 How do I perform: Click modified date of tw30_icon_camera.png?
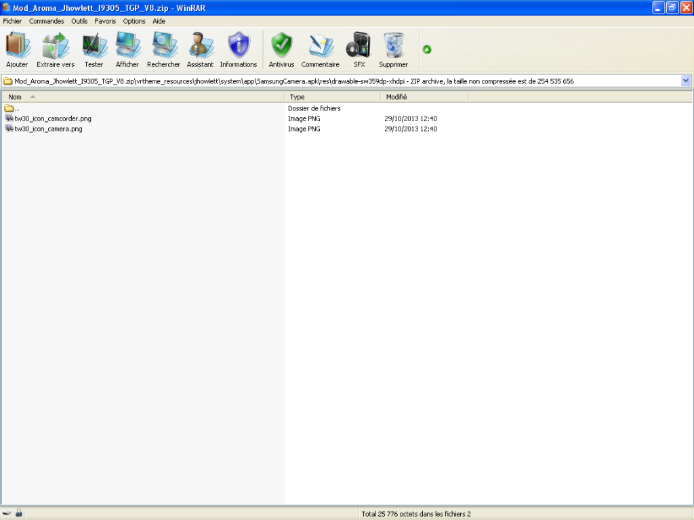(x=411, y=129)
